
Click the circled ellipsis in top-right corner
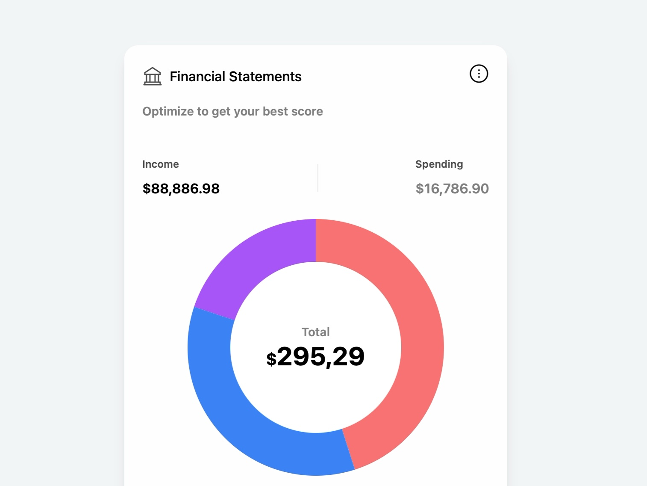(x=479, y=74)
